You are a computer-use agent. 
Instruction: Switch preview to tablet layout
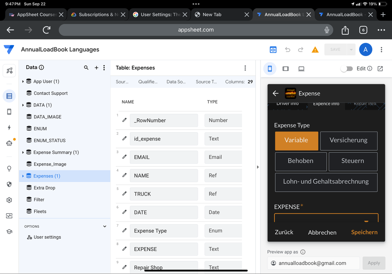point(286,68)
